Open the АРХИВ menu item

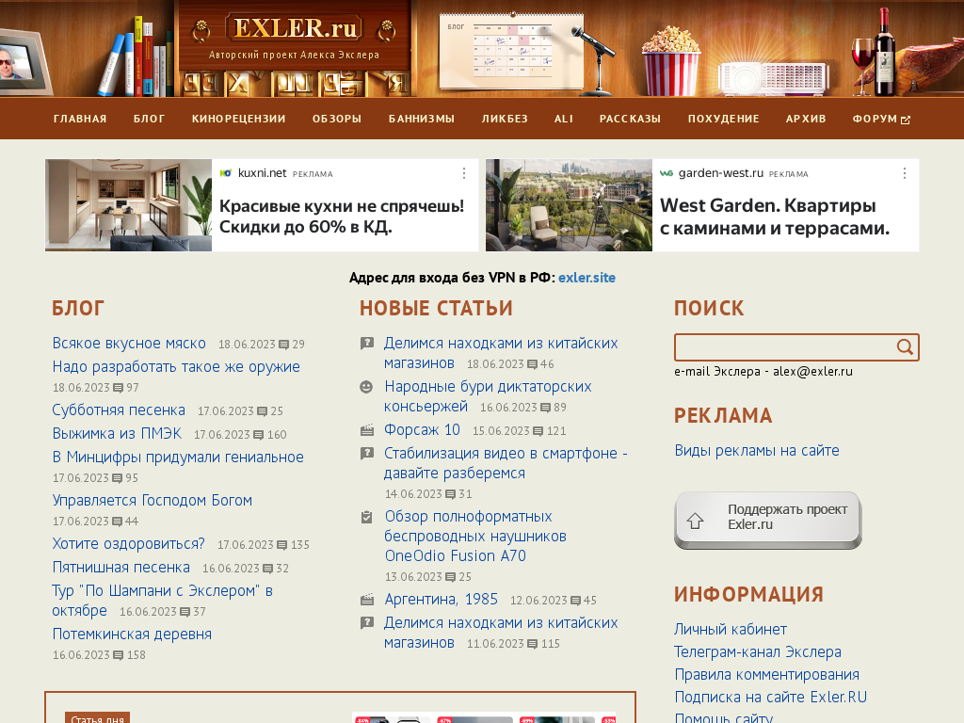[806, 119]
